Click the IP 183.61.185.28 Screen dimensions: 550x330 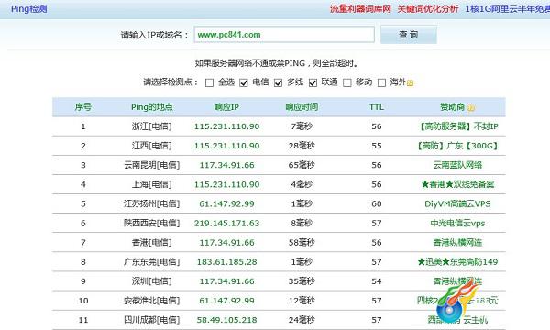pos(227,261)
